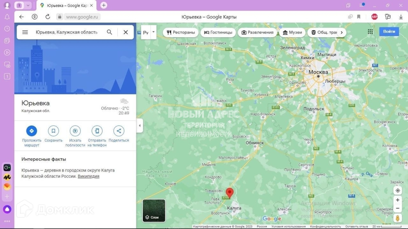Open the Google apps grid
This screenshot has height=229, width=408.
pos(370,32)
